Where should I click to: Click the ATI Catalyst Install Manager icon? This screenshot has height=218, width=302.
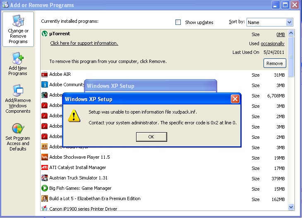pos(45,167)
